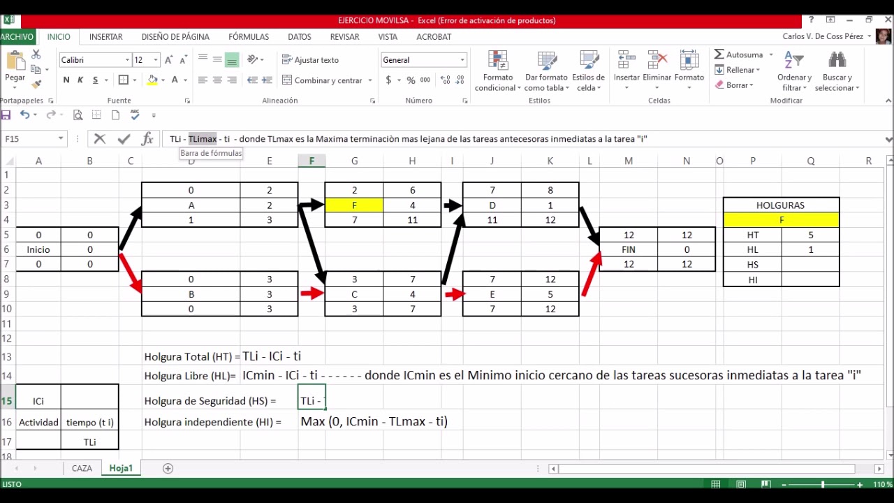Switch to the INSERTAR ribbon tab
Screen dimensions: 894x503
(106, 37)
